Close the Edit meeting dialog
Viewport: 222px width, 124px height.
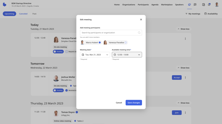coord(141,20)
